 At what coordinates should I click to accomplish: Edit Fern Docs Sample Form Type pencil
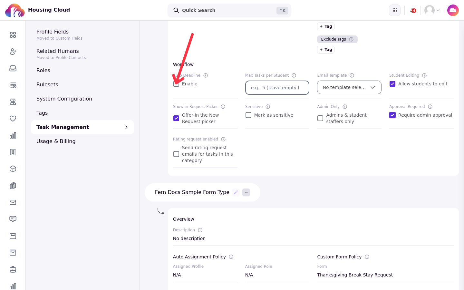236,192
